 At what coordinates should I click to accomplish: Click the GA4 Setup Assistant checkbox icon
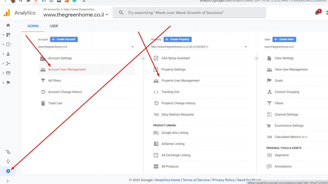pos(156,58)
